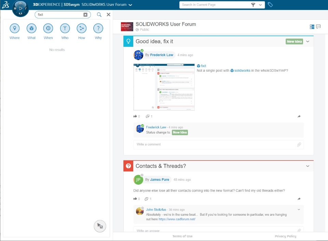Open Privacy Policy footer link
Viewport: 328px width, 241px height.
pos(286,236)
